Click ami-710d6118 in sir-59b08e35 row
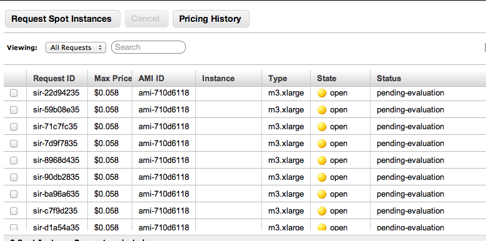Screen dimensions: 486x241 (x=163, y=109)
